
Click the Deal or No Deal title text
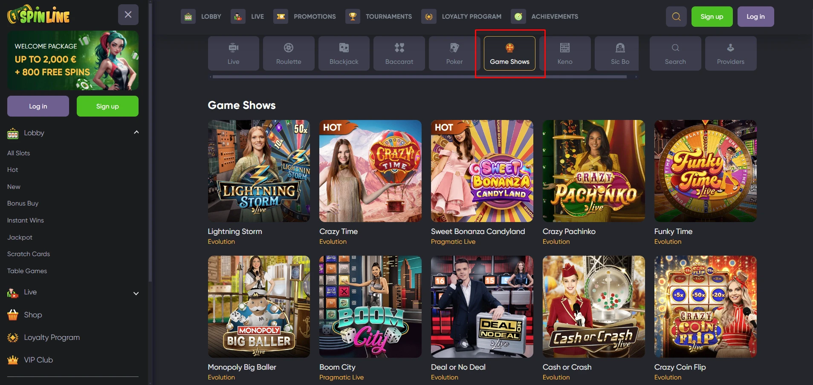[x=458, y=367]
